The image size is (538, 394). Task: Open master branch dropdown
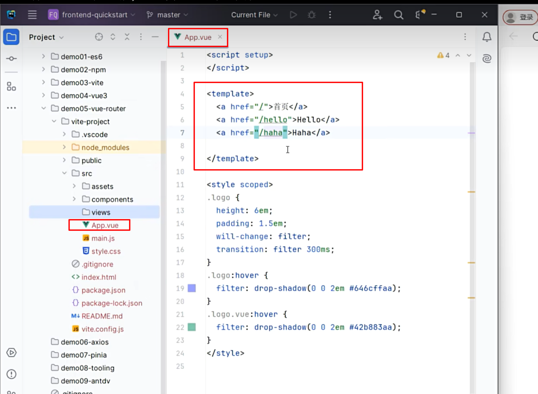click(167, 15)
